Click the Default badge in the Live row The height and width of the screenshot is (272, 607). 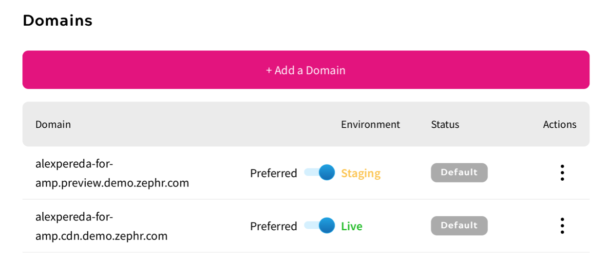(x=459, y=225)
